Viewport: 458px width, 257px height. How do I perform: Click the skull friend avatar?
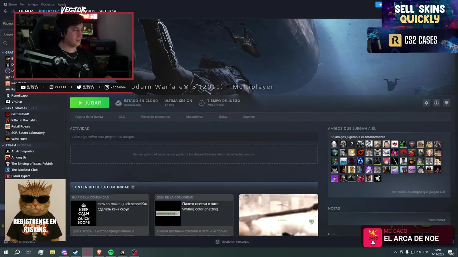point(343,144)
